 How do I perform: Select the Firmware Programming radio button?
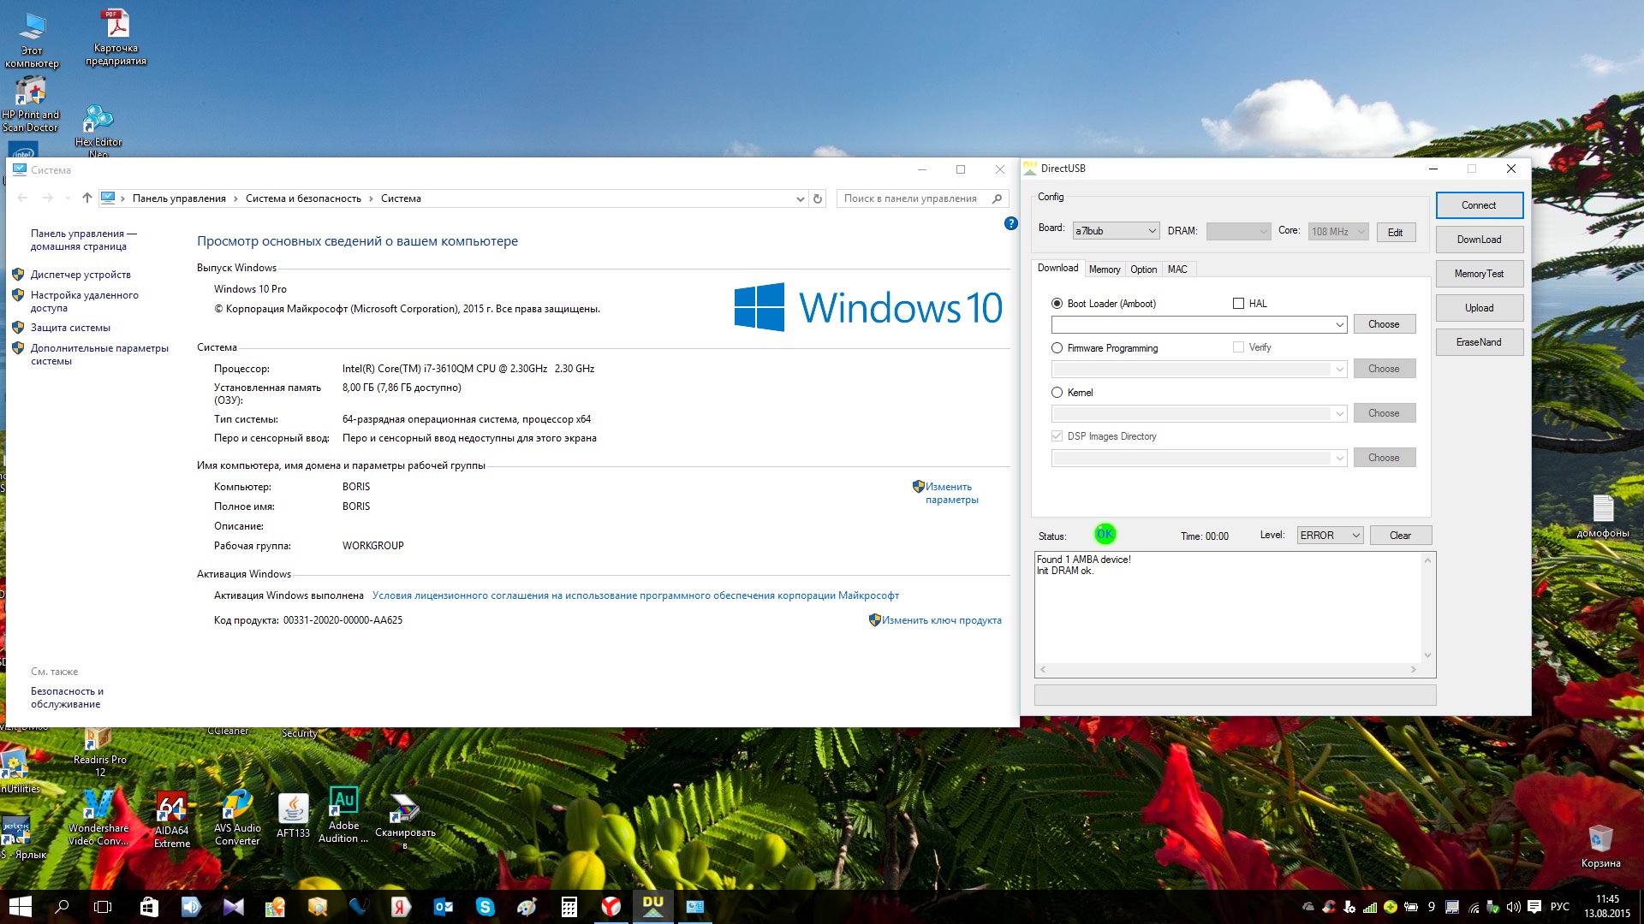[1057, 348]
